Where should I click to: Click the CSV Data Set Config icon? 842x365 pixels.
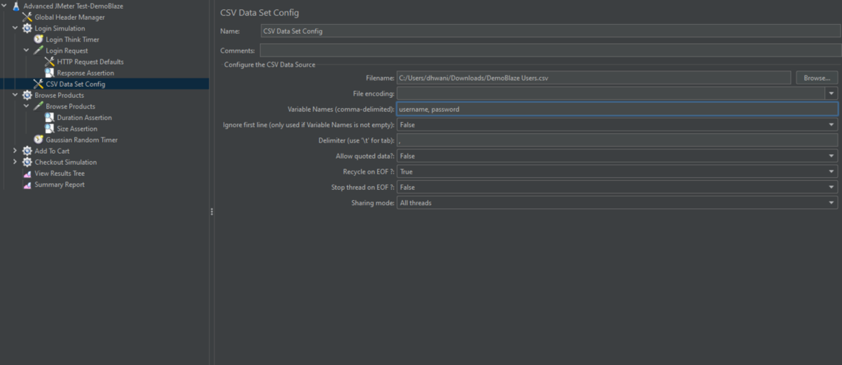pos(38,84)
